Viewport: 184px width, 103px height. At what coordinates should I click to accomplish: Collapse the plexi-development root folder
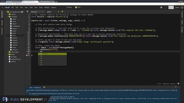[x=6, y=12]
